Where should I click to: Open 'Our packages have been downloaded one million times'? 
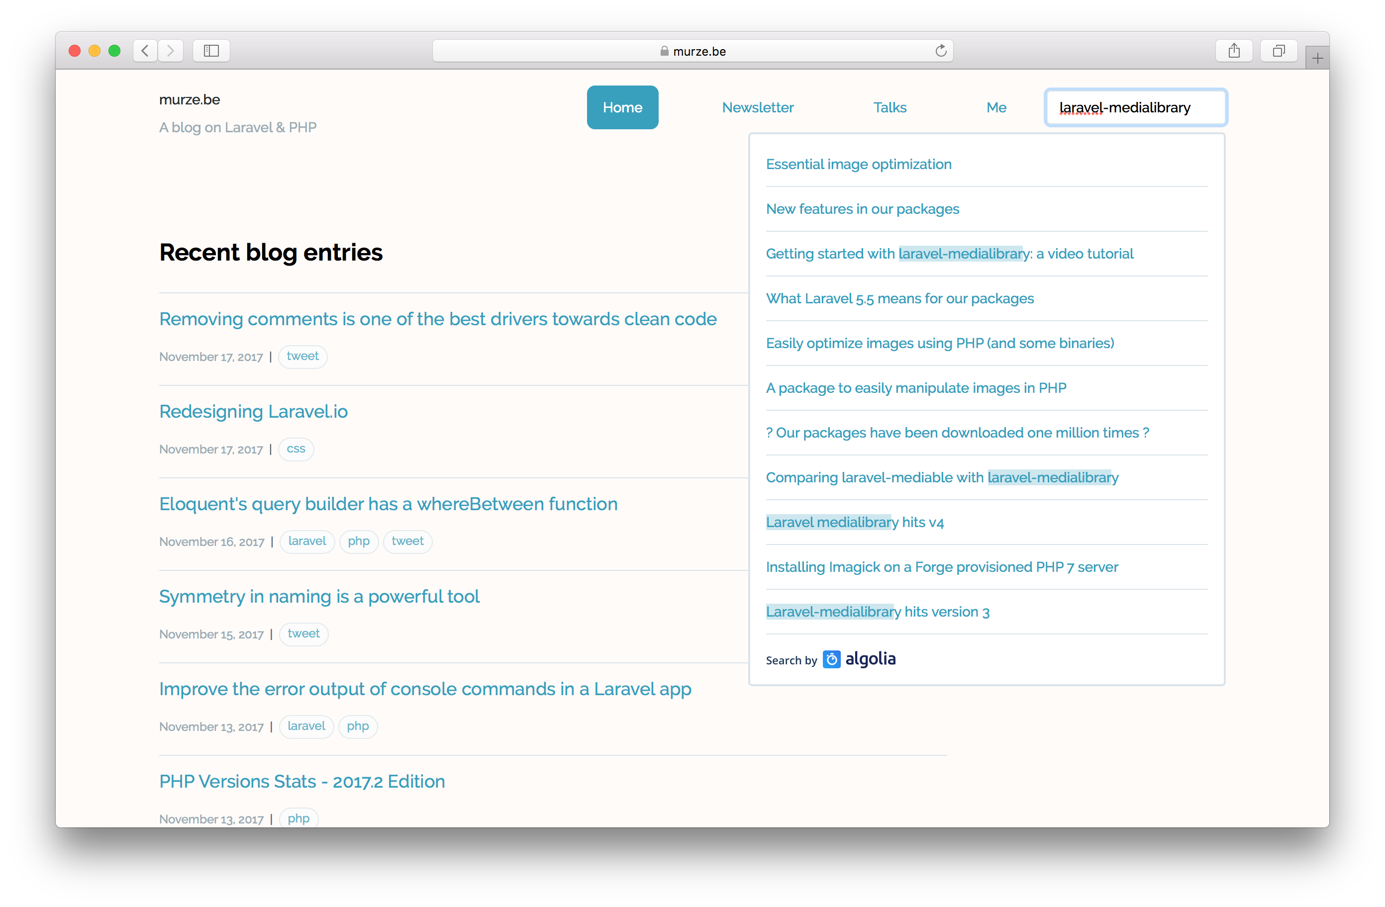click(x=957, y=433)
